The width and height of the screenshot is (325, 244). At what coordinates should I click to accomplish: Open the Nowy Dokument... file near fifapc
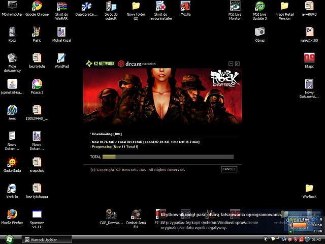point(309,88)
